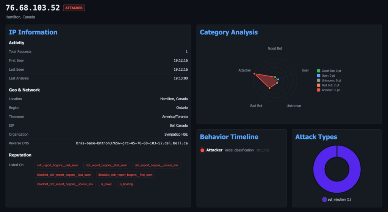Open the cidr_report_bogons__source_link tag
The width and height of the screenshot is (388, 212).
pos(156,165)
